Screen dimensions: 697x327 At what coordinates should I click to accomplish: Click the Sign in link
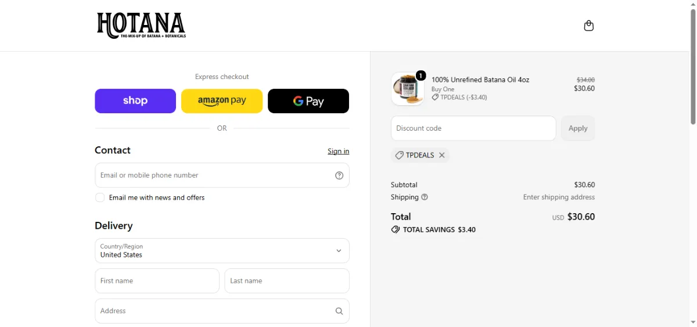tap(339, 151)
